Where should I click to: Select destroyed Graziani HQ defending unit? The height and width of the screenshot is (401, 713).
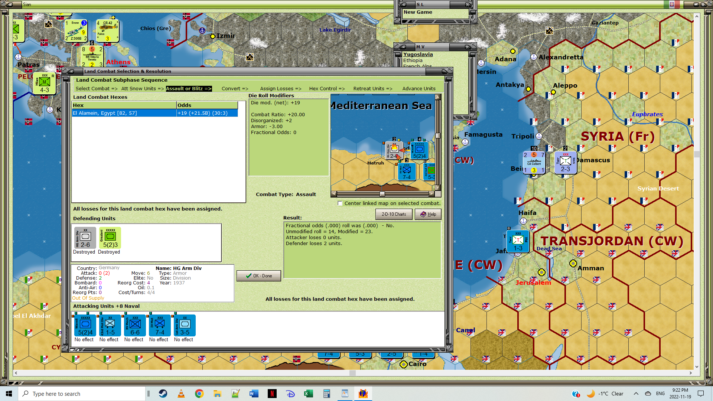click(110, 238)
